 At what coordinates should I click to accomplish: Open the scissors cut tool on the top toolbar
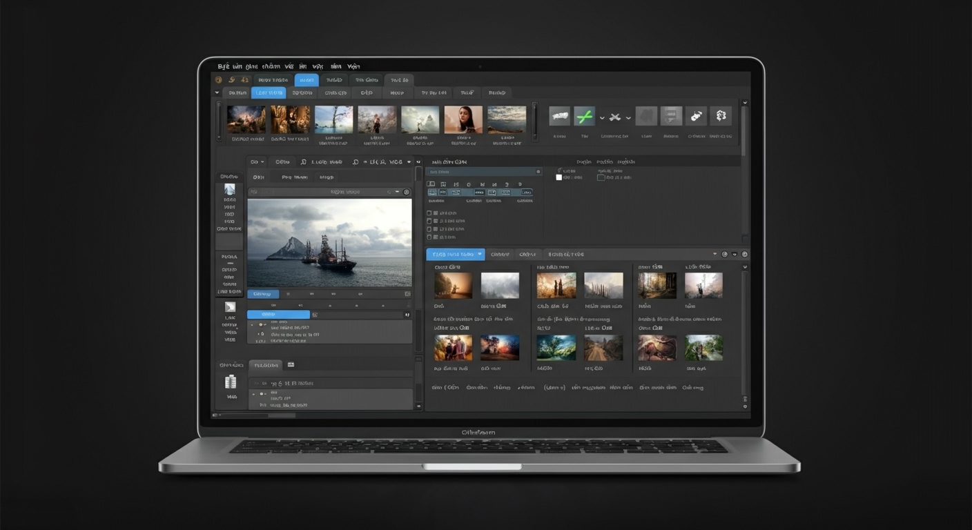[x=614, y=117]
